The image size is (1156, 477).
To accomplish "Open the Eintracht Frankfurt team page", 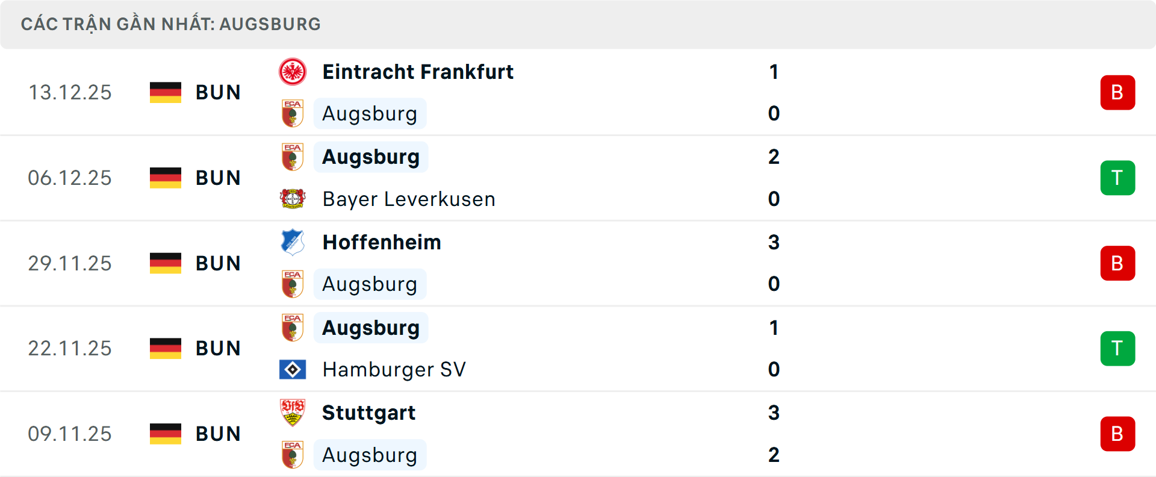I will coord(418,72).
